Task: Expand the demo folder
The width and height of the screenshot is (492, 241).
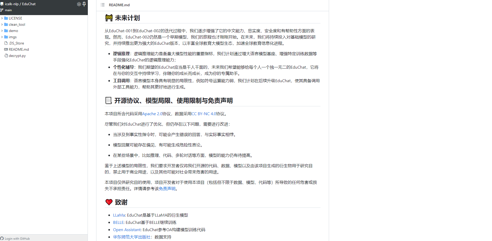Action: [2, 30]
